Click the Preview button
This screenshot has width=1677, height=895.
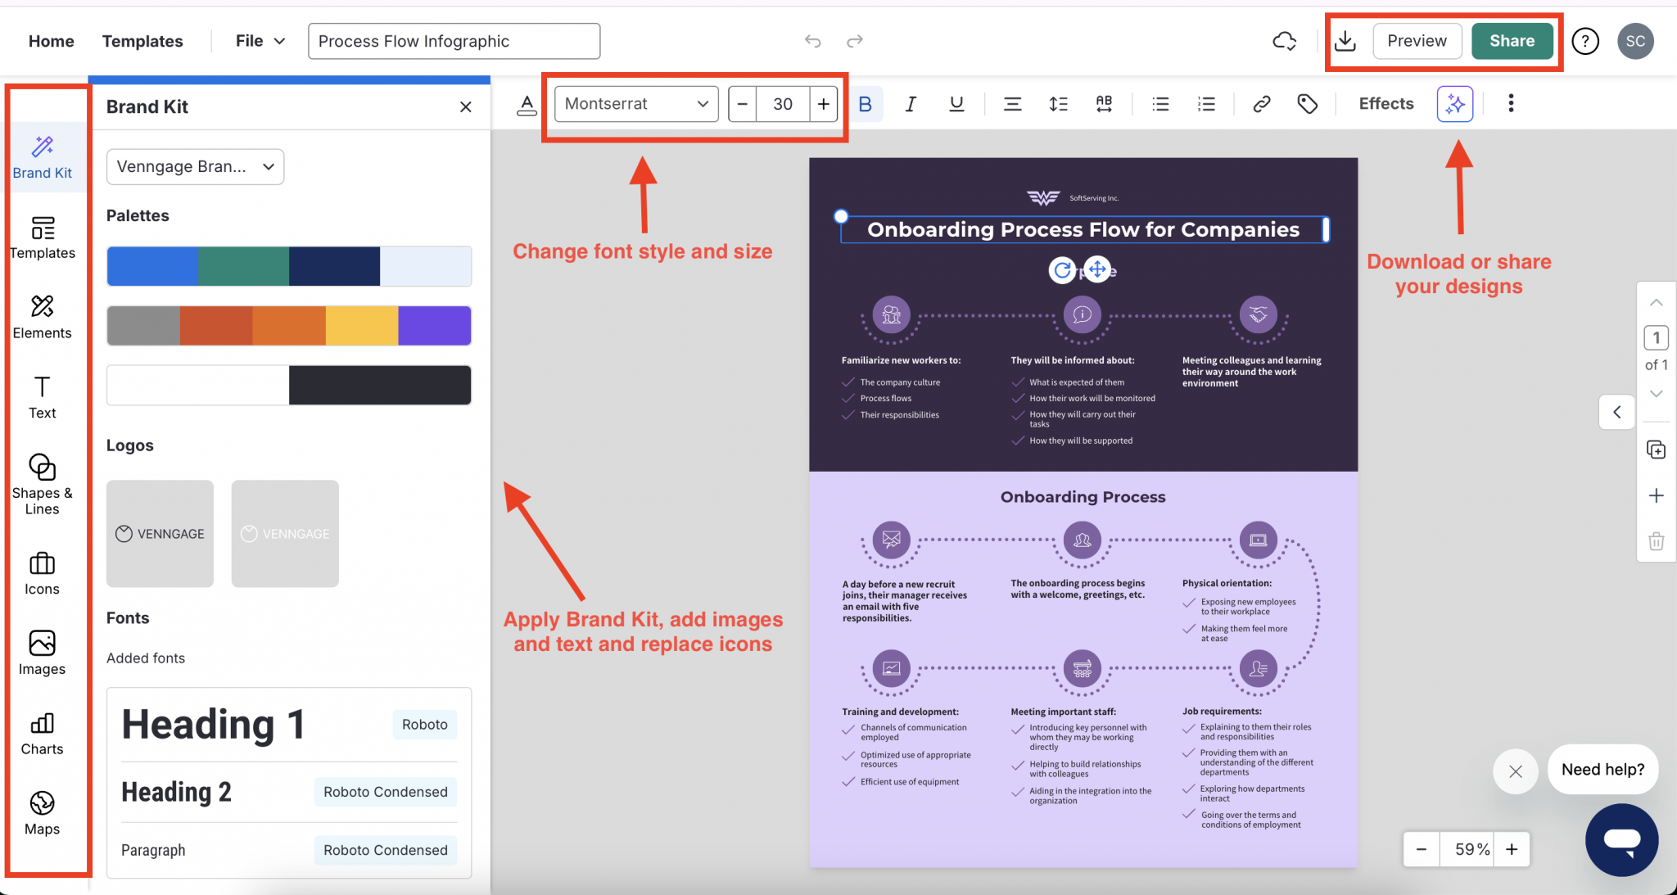click(1417, 41)
